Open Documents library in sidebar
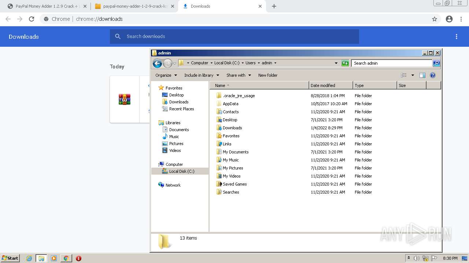 point(179,130)
